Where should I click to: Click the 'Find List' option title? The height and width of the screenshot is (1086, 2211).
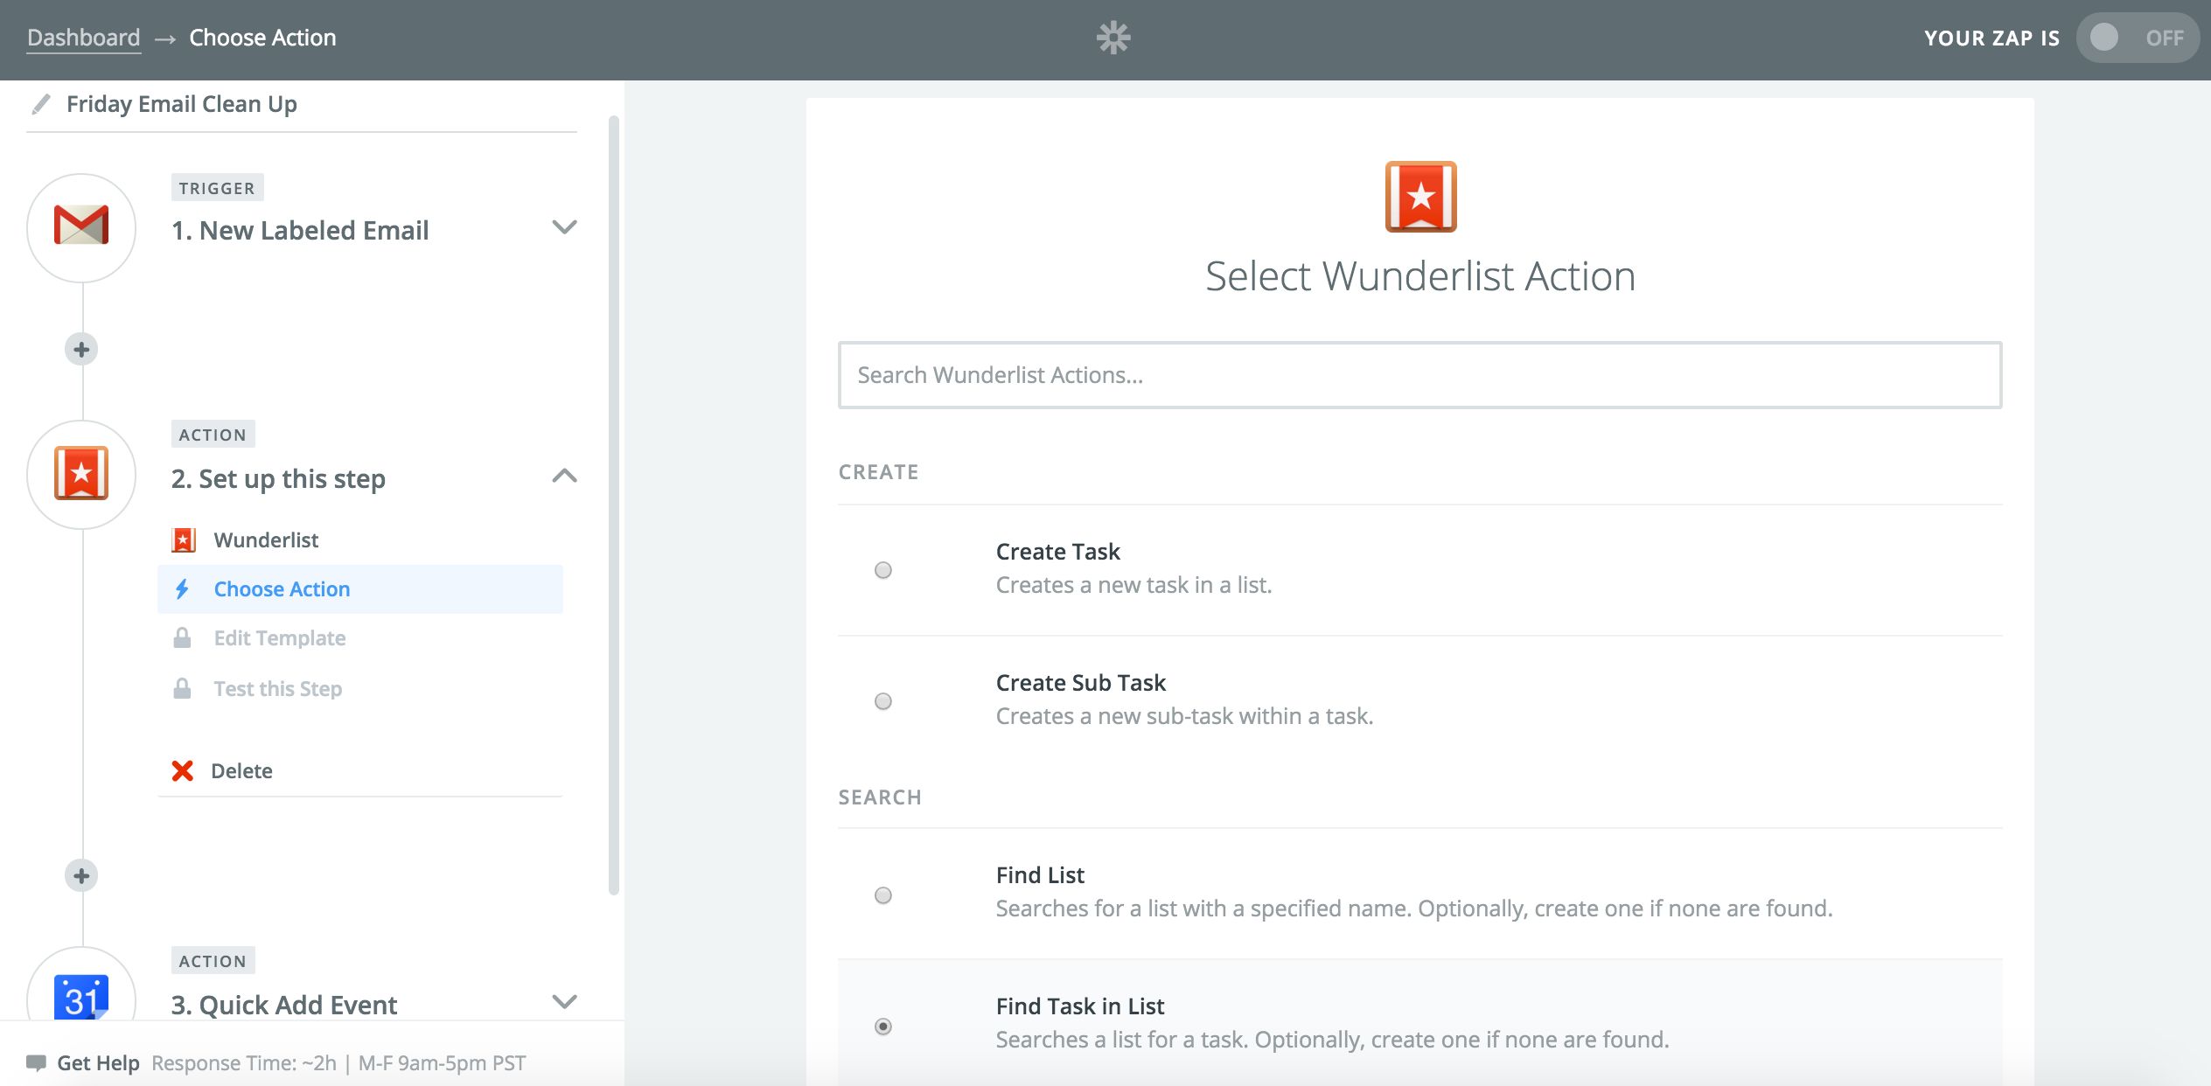tap(1040, 875)
